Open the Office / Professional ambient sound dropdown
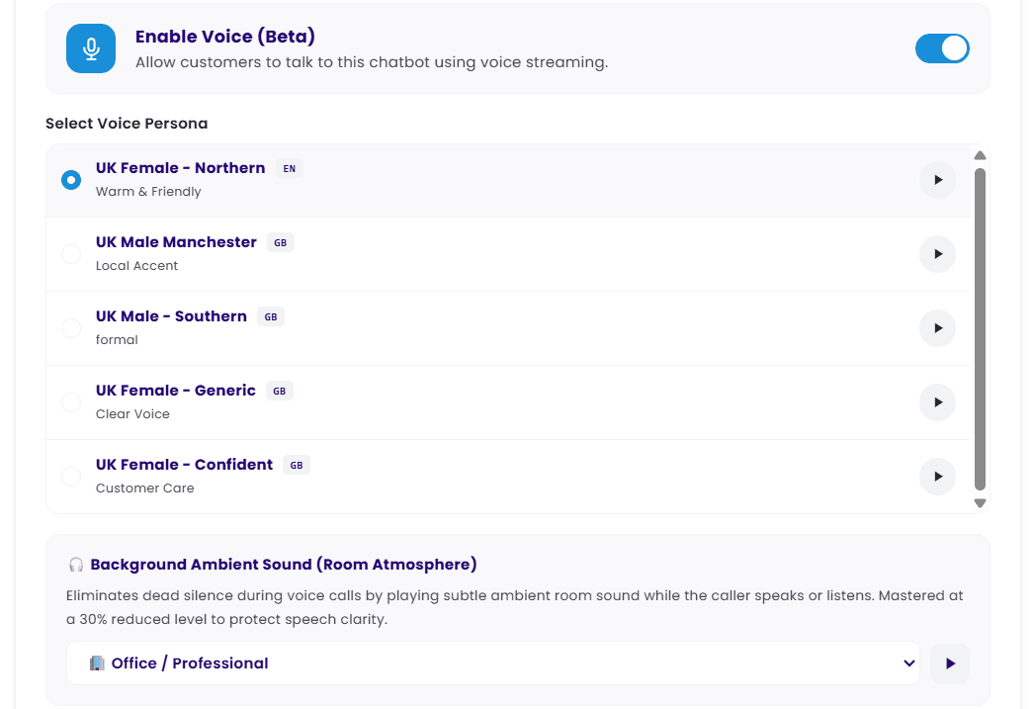 (493, 664)
